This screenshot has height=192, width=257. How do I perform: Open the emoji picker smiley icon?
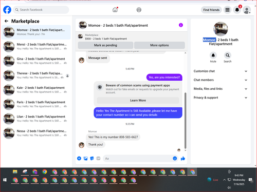click(175, 159)
